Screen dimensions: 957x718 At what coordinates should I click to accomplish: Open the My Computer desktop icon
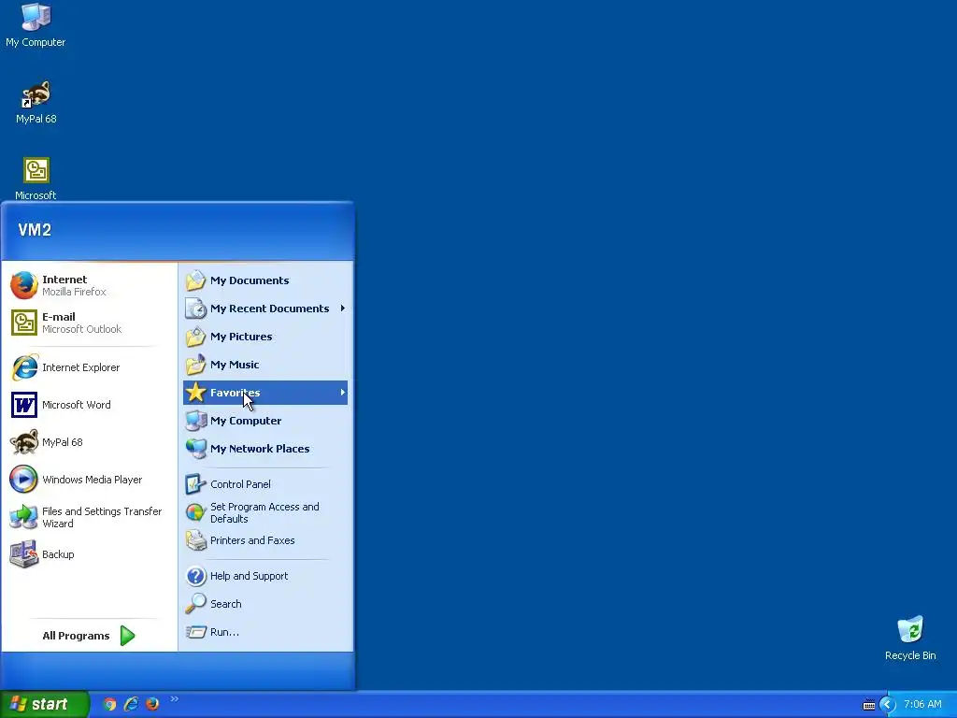(x=36, y=24)
